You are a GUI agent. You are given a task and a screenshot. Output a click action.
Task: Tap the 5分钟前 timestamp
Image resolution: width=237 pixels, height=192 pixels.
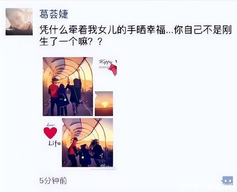53,180
